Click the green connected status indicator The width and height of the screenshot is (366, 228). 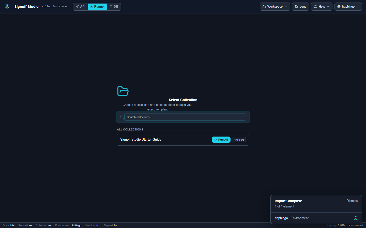click(356, 225)
